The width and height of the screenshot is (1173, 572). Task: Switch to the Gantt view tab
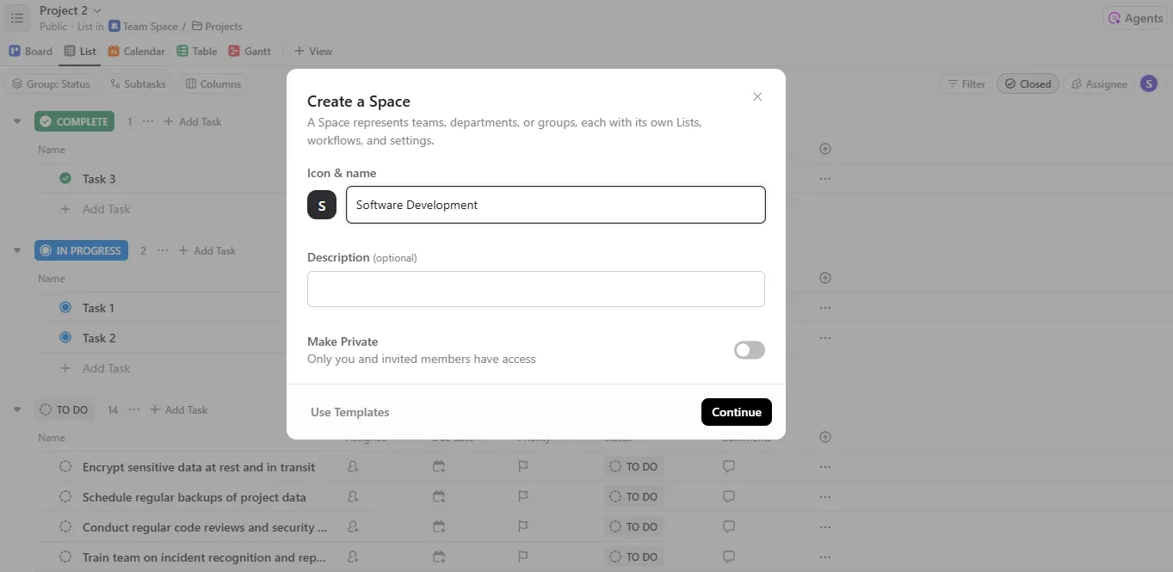[250, 51]
